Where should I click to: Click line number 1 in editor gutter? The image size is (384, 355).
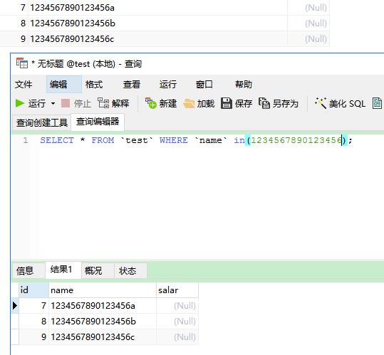[x=26, y=140]
